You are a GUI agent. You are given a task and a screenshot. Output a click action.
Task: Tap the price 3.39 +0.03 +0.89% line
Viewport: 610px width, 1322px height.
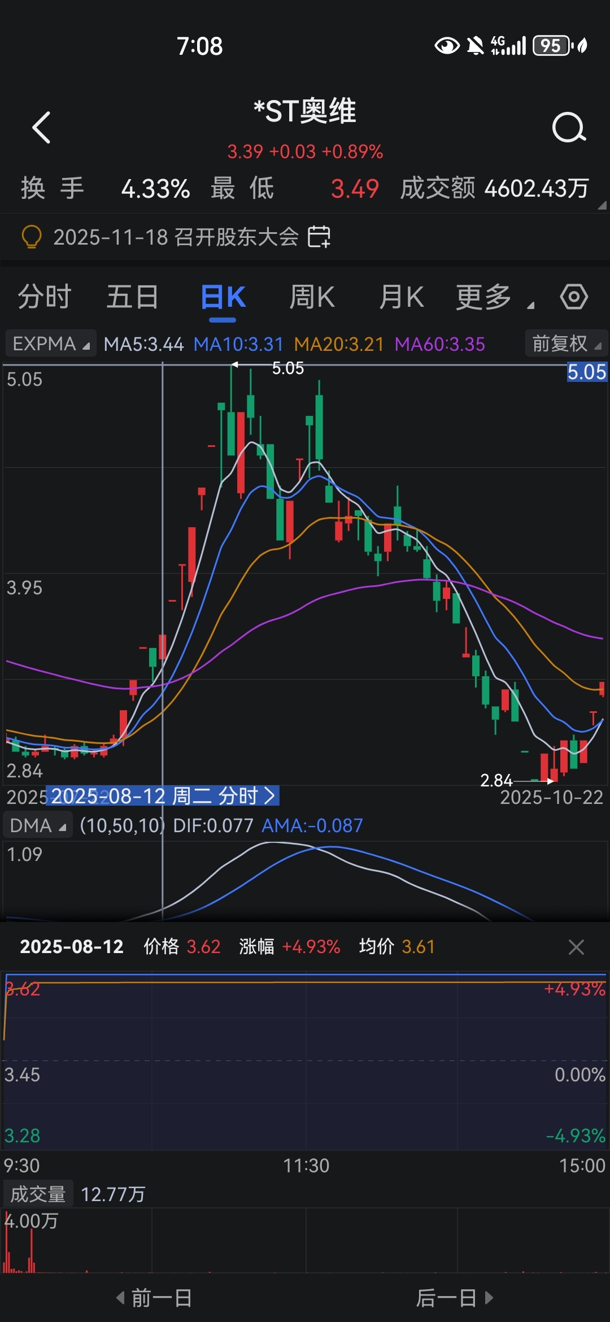[305, 151]
